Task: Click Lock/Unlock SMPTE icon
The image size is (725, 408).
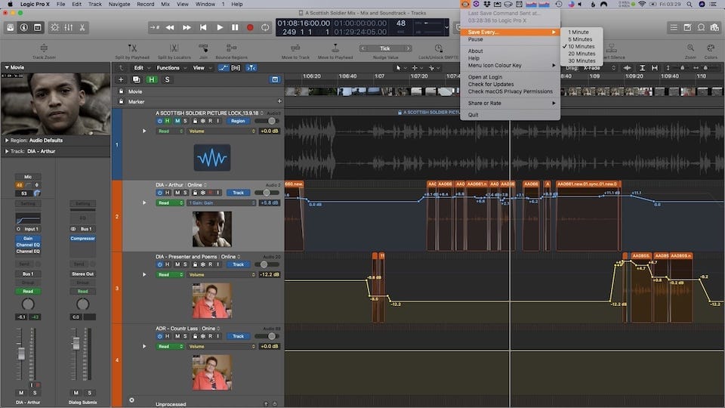Action: 438,48
